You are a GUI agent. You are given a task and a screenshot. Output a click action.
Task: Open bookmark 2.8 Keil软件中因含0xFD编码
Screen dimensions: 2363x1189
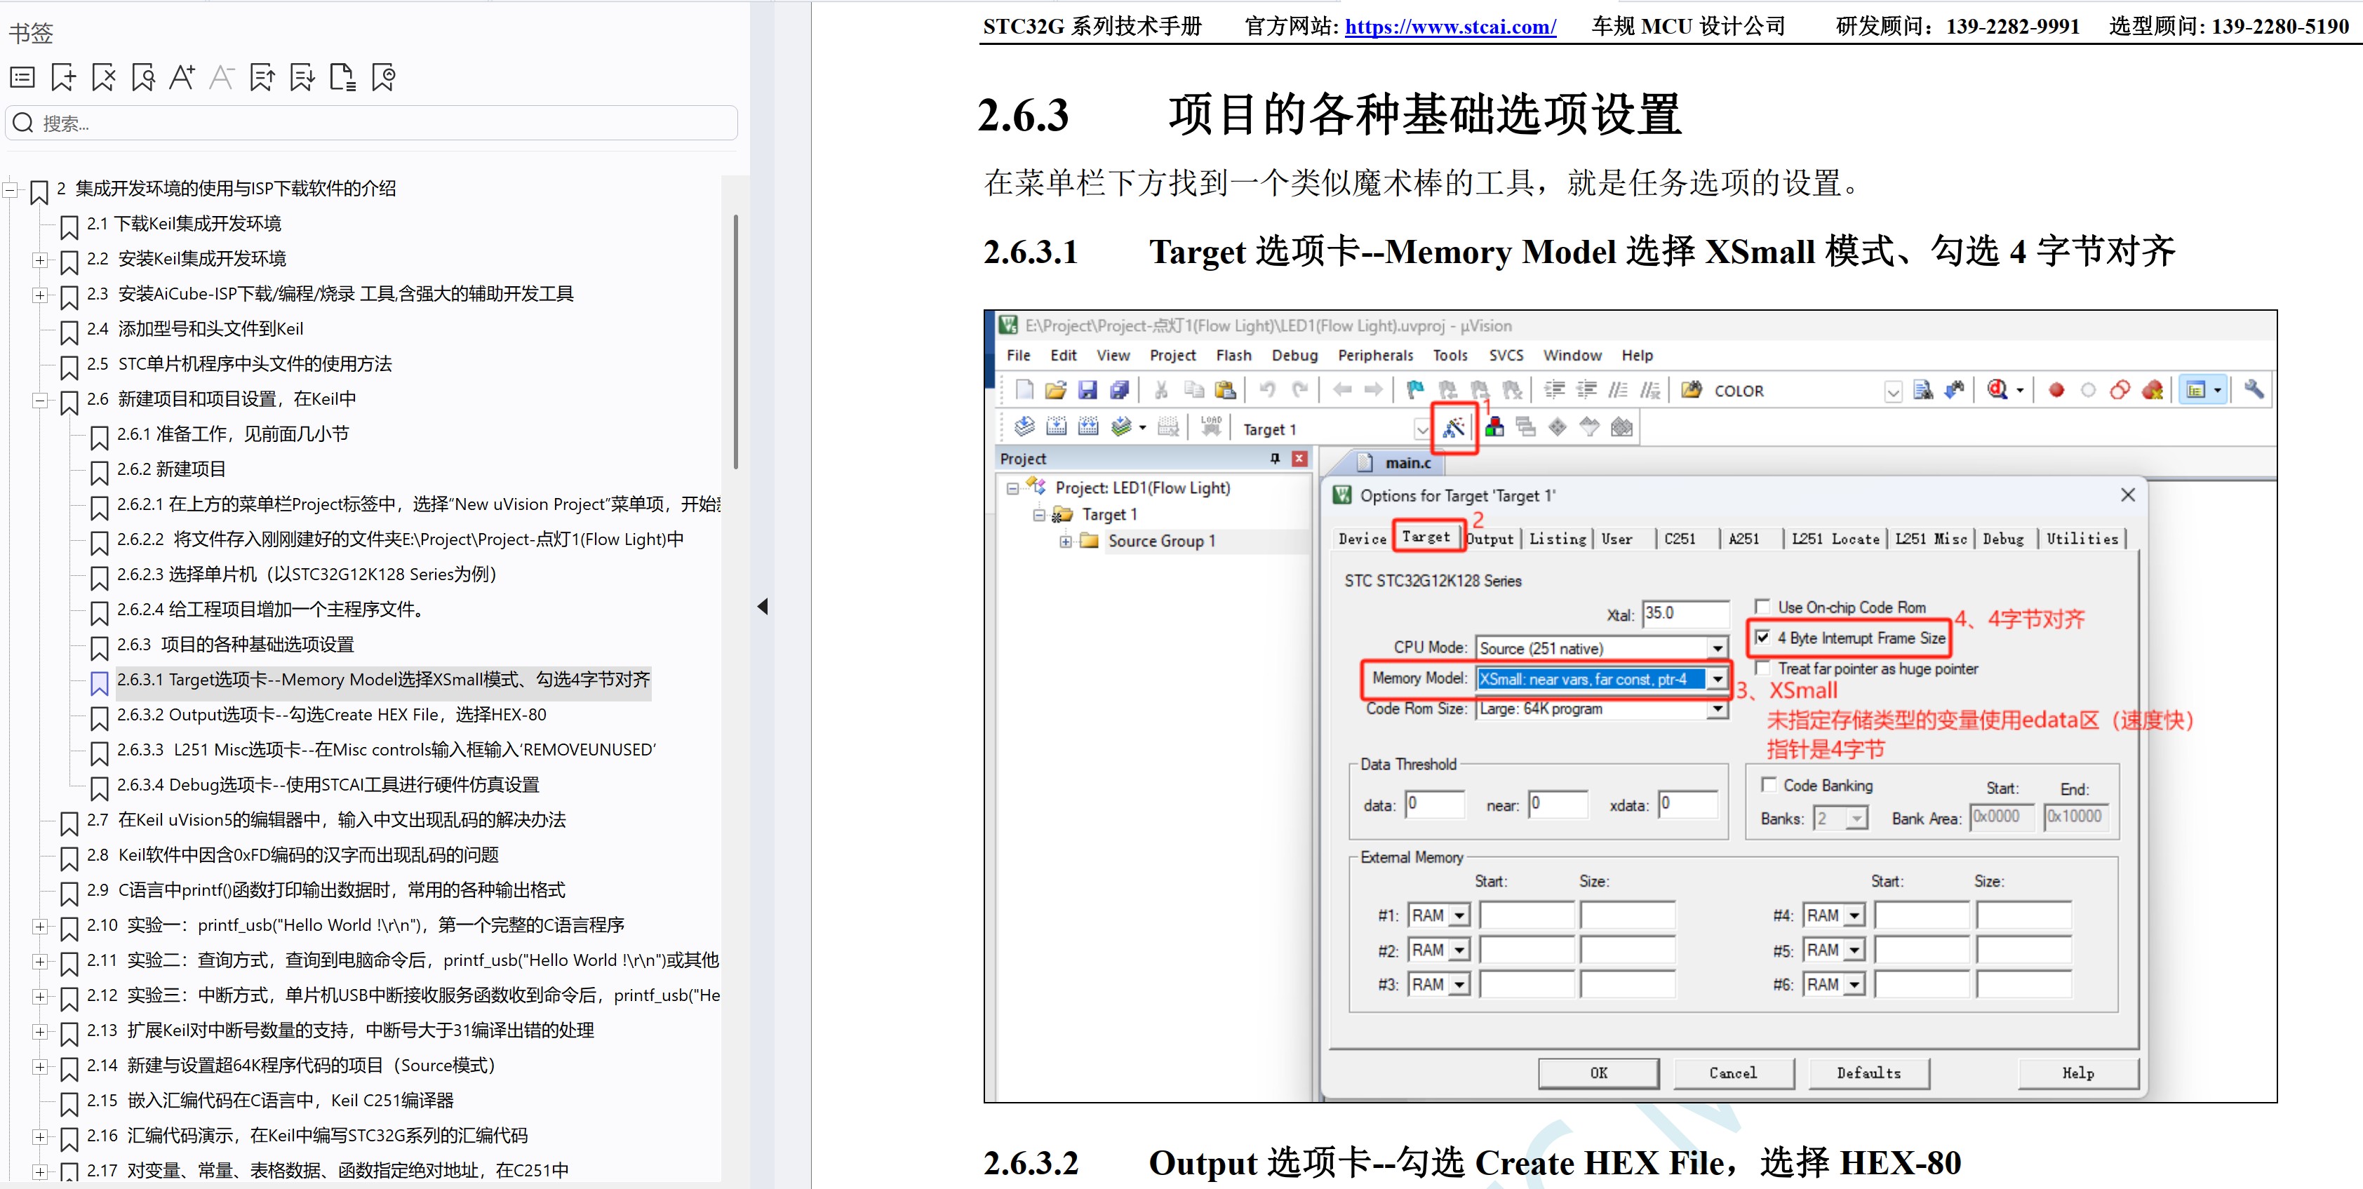[293, 855]
